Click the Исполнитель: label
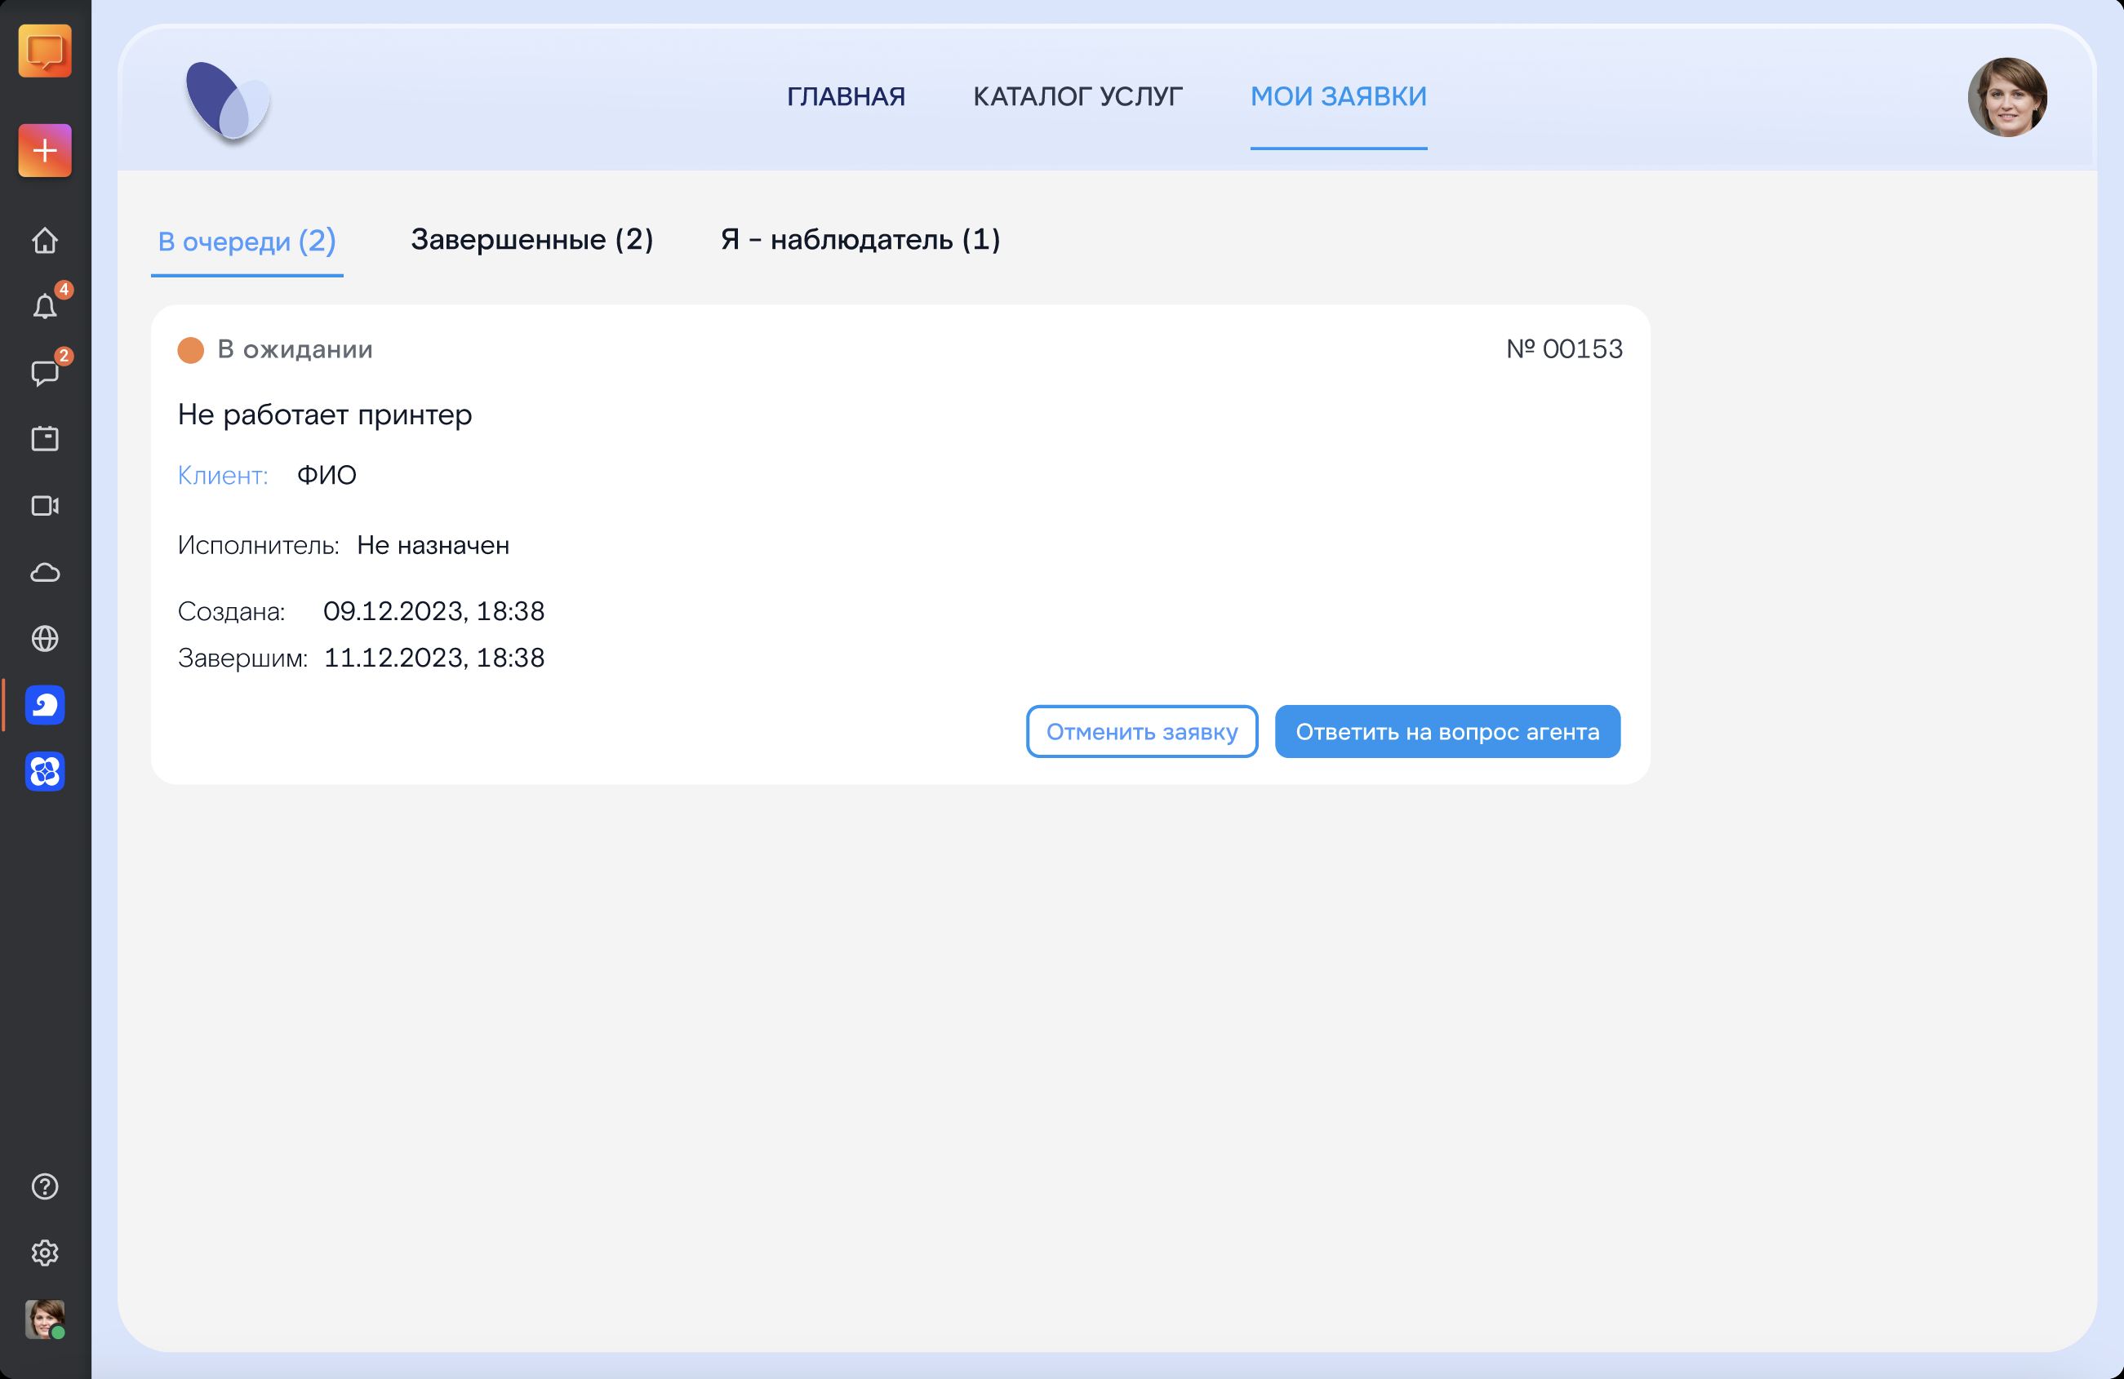This screenshot has height=1379, width=2124. coord(259,545)
